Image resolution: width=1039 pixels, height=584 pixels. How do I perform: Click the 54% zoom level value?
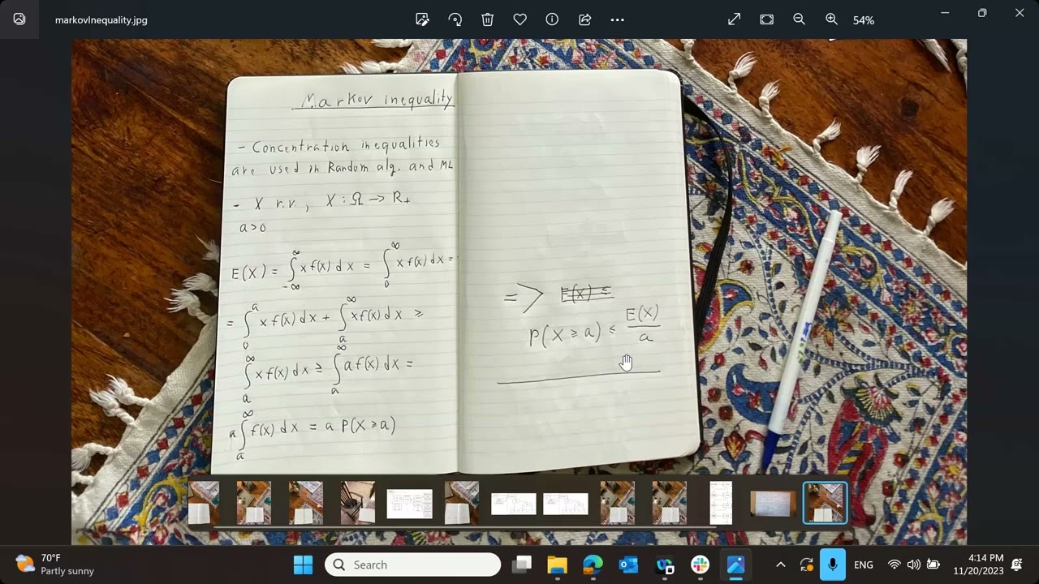864,20
